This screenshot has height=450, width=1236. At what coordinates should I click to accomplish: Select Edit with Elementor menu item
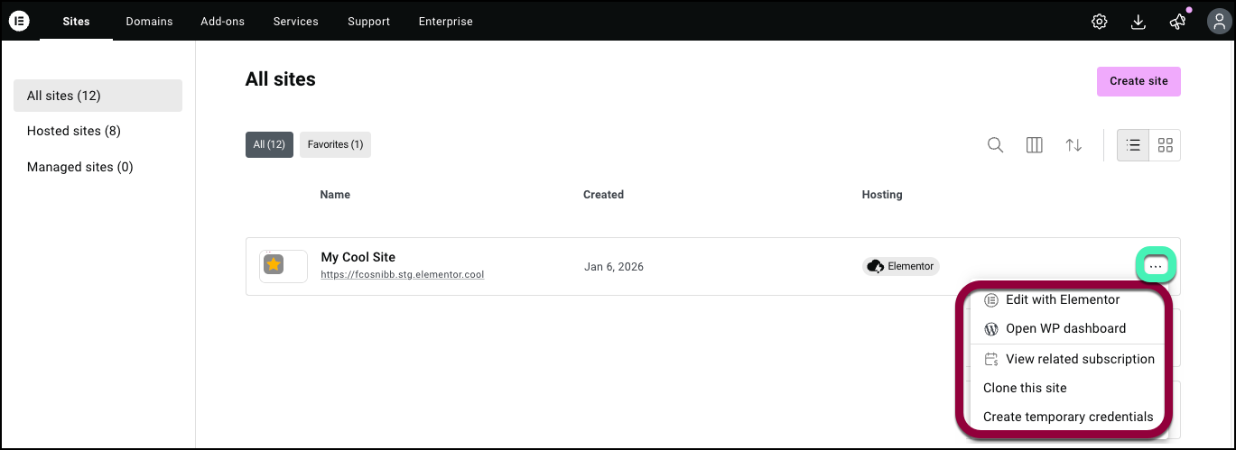[1062, 299]
